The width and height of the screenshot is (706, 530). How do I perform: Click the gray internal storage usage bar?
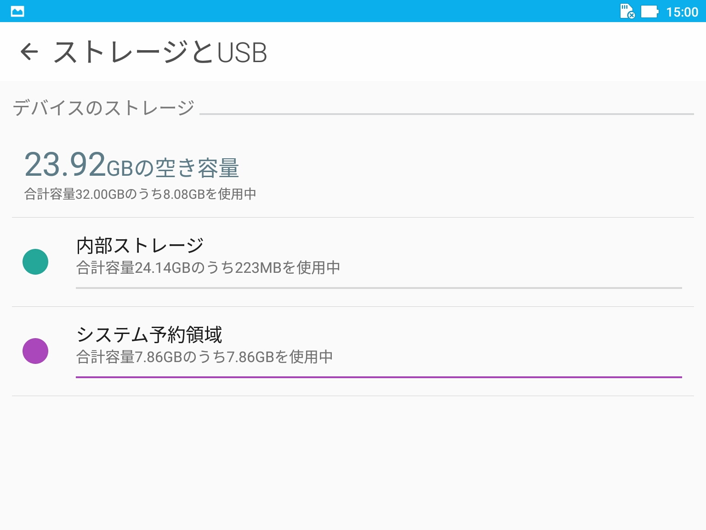tap(379, 288)
